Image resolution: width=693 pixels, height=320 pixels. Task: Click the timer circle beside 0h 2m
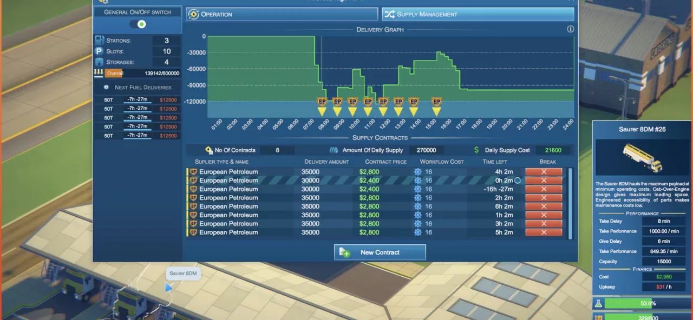click(x=517, y=181)
